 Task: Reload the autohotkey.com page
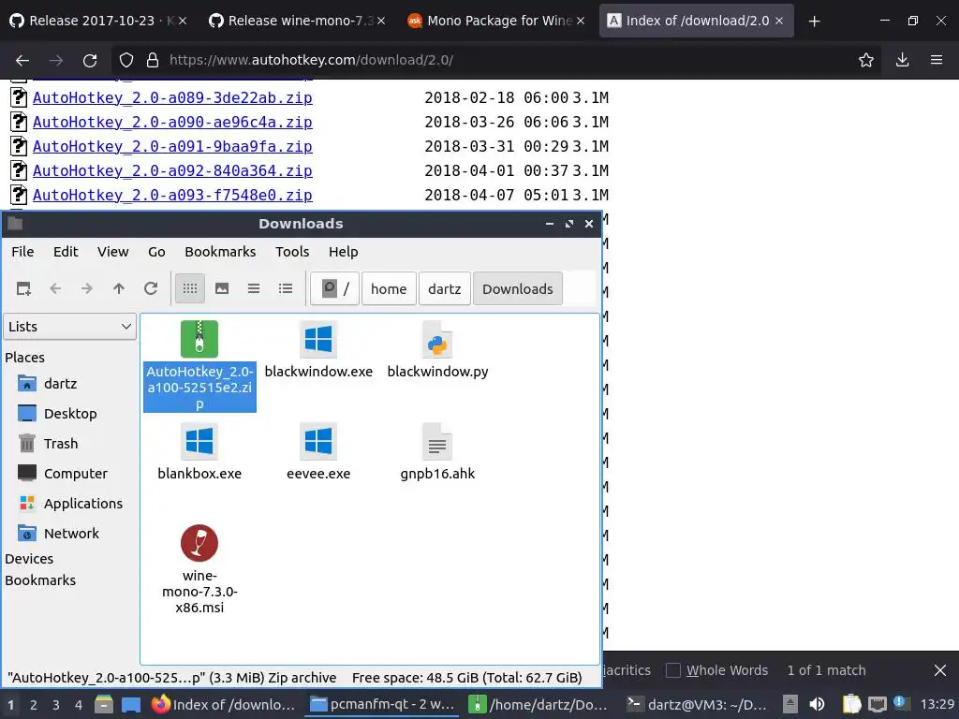(x=90, y=60)
